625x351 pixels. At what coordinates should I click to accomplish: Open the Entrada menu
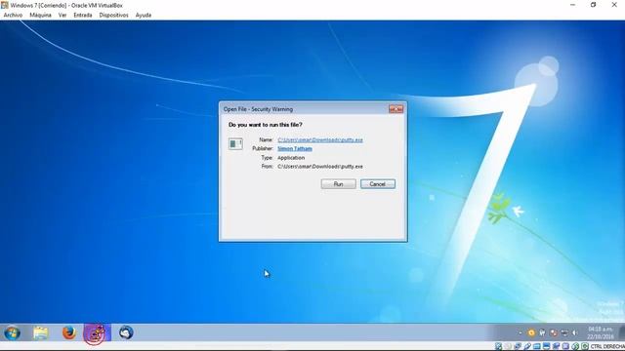tap(83, 16)
